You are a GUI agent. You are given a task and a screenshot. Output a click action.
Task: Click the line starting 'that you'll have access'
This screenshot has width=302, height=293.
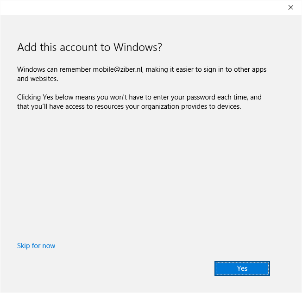tap(129, 106)
